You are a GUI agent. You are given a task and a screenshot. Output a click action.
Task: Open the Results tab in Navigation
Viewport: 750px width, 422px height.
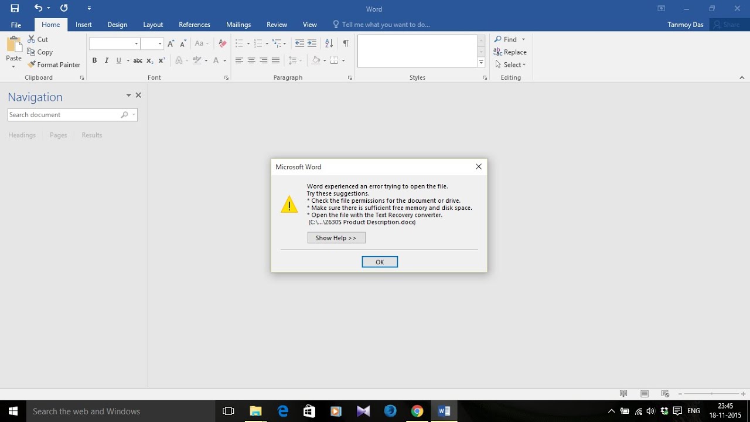point(92,135)
